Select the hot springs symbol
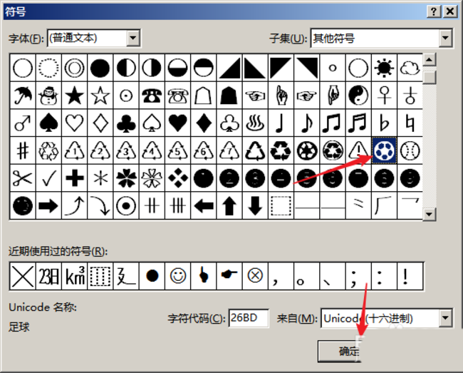This screenshot has width=463, height=373. (x=255, y=123)
